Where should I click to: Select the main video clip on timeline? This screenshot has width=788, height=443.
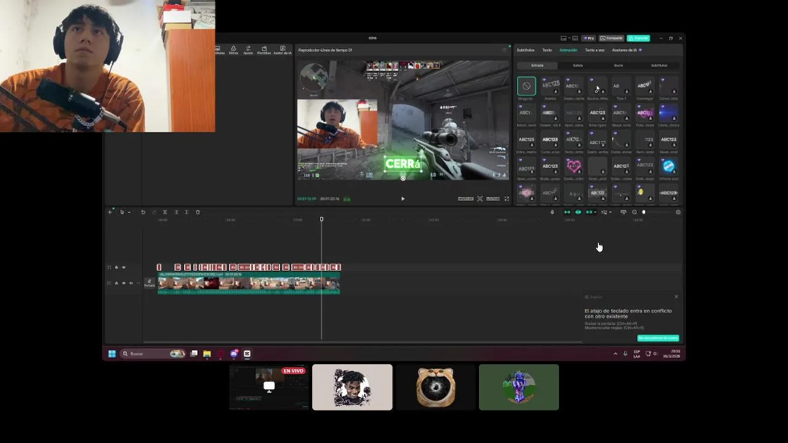coord(249,283)
